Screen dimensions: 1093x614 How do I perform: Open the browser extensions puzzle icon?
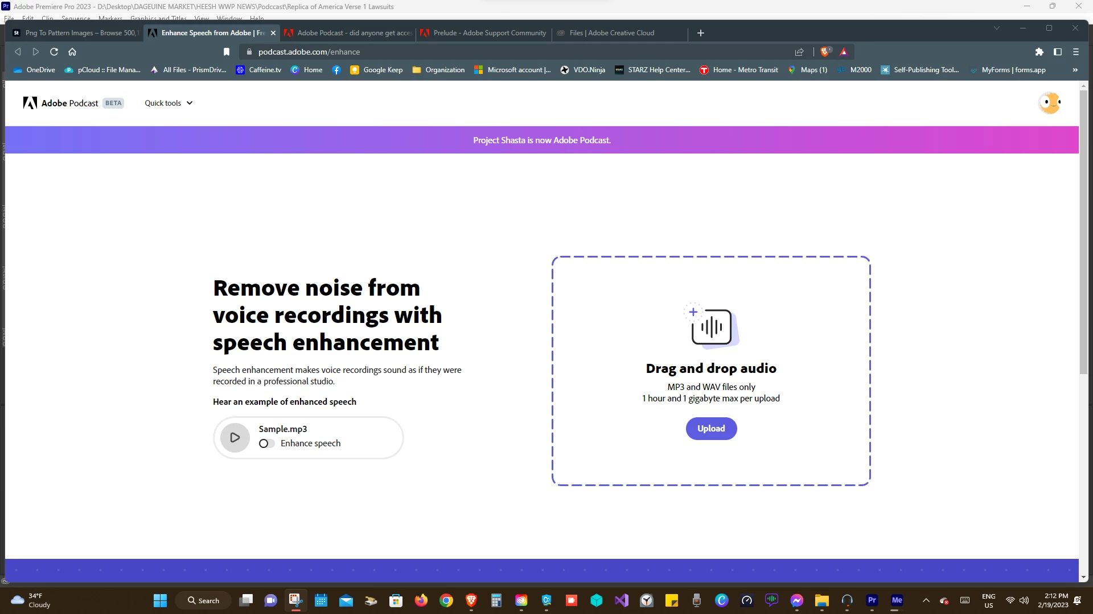pos(1039,52)
